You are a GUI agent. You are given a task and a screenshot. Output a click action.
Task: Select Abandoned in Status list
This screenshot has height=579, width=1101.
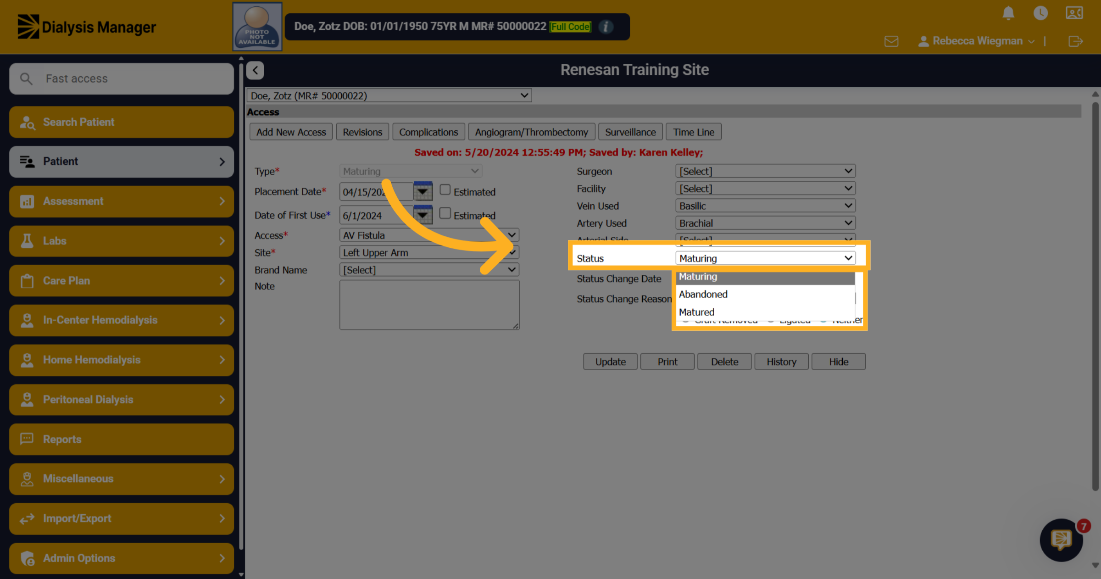click(x=765, y=294)
